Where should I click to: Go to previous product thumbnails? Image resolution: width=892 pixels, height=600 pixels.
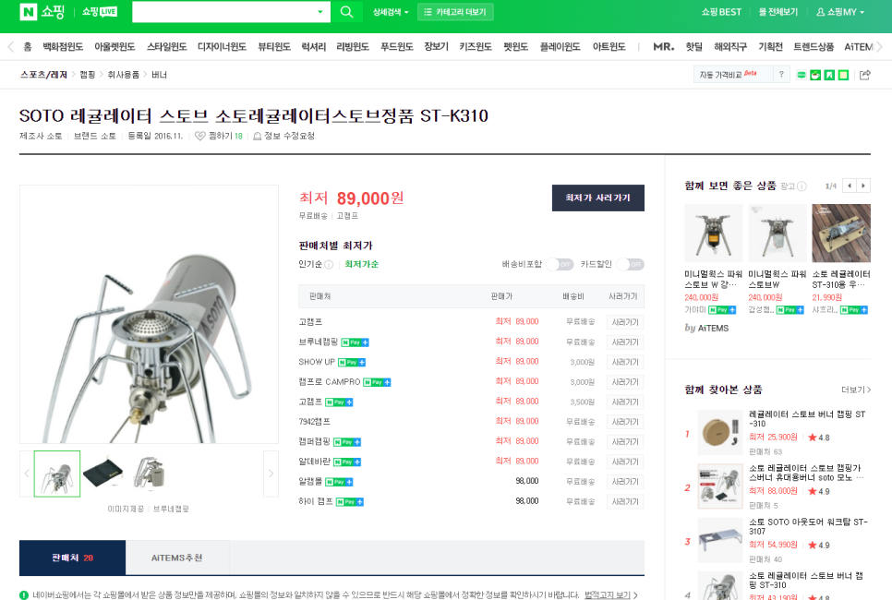tap(27, 474)
